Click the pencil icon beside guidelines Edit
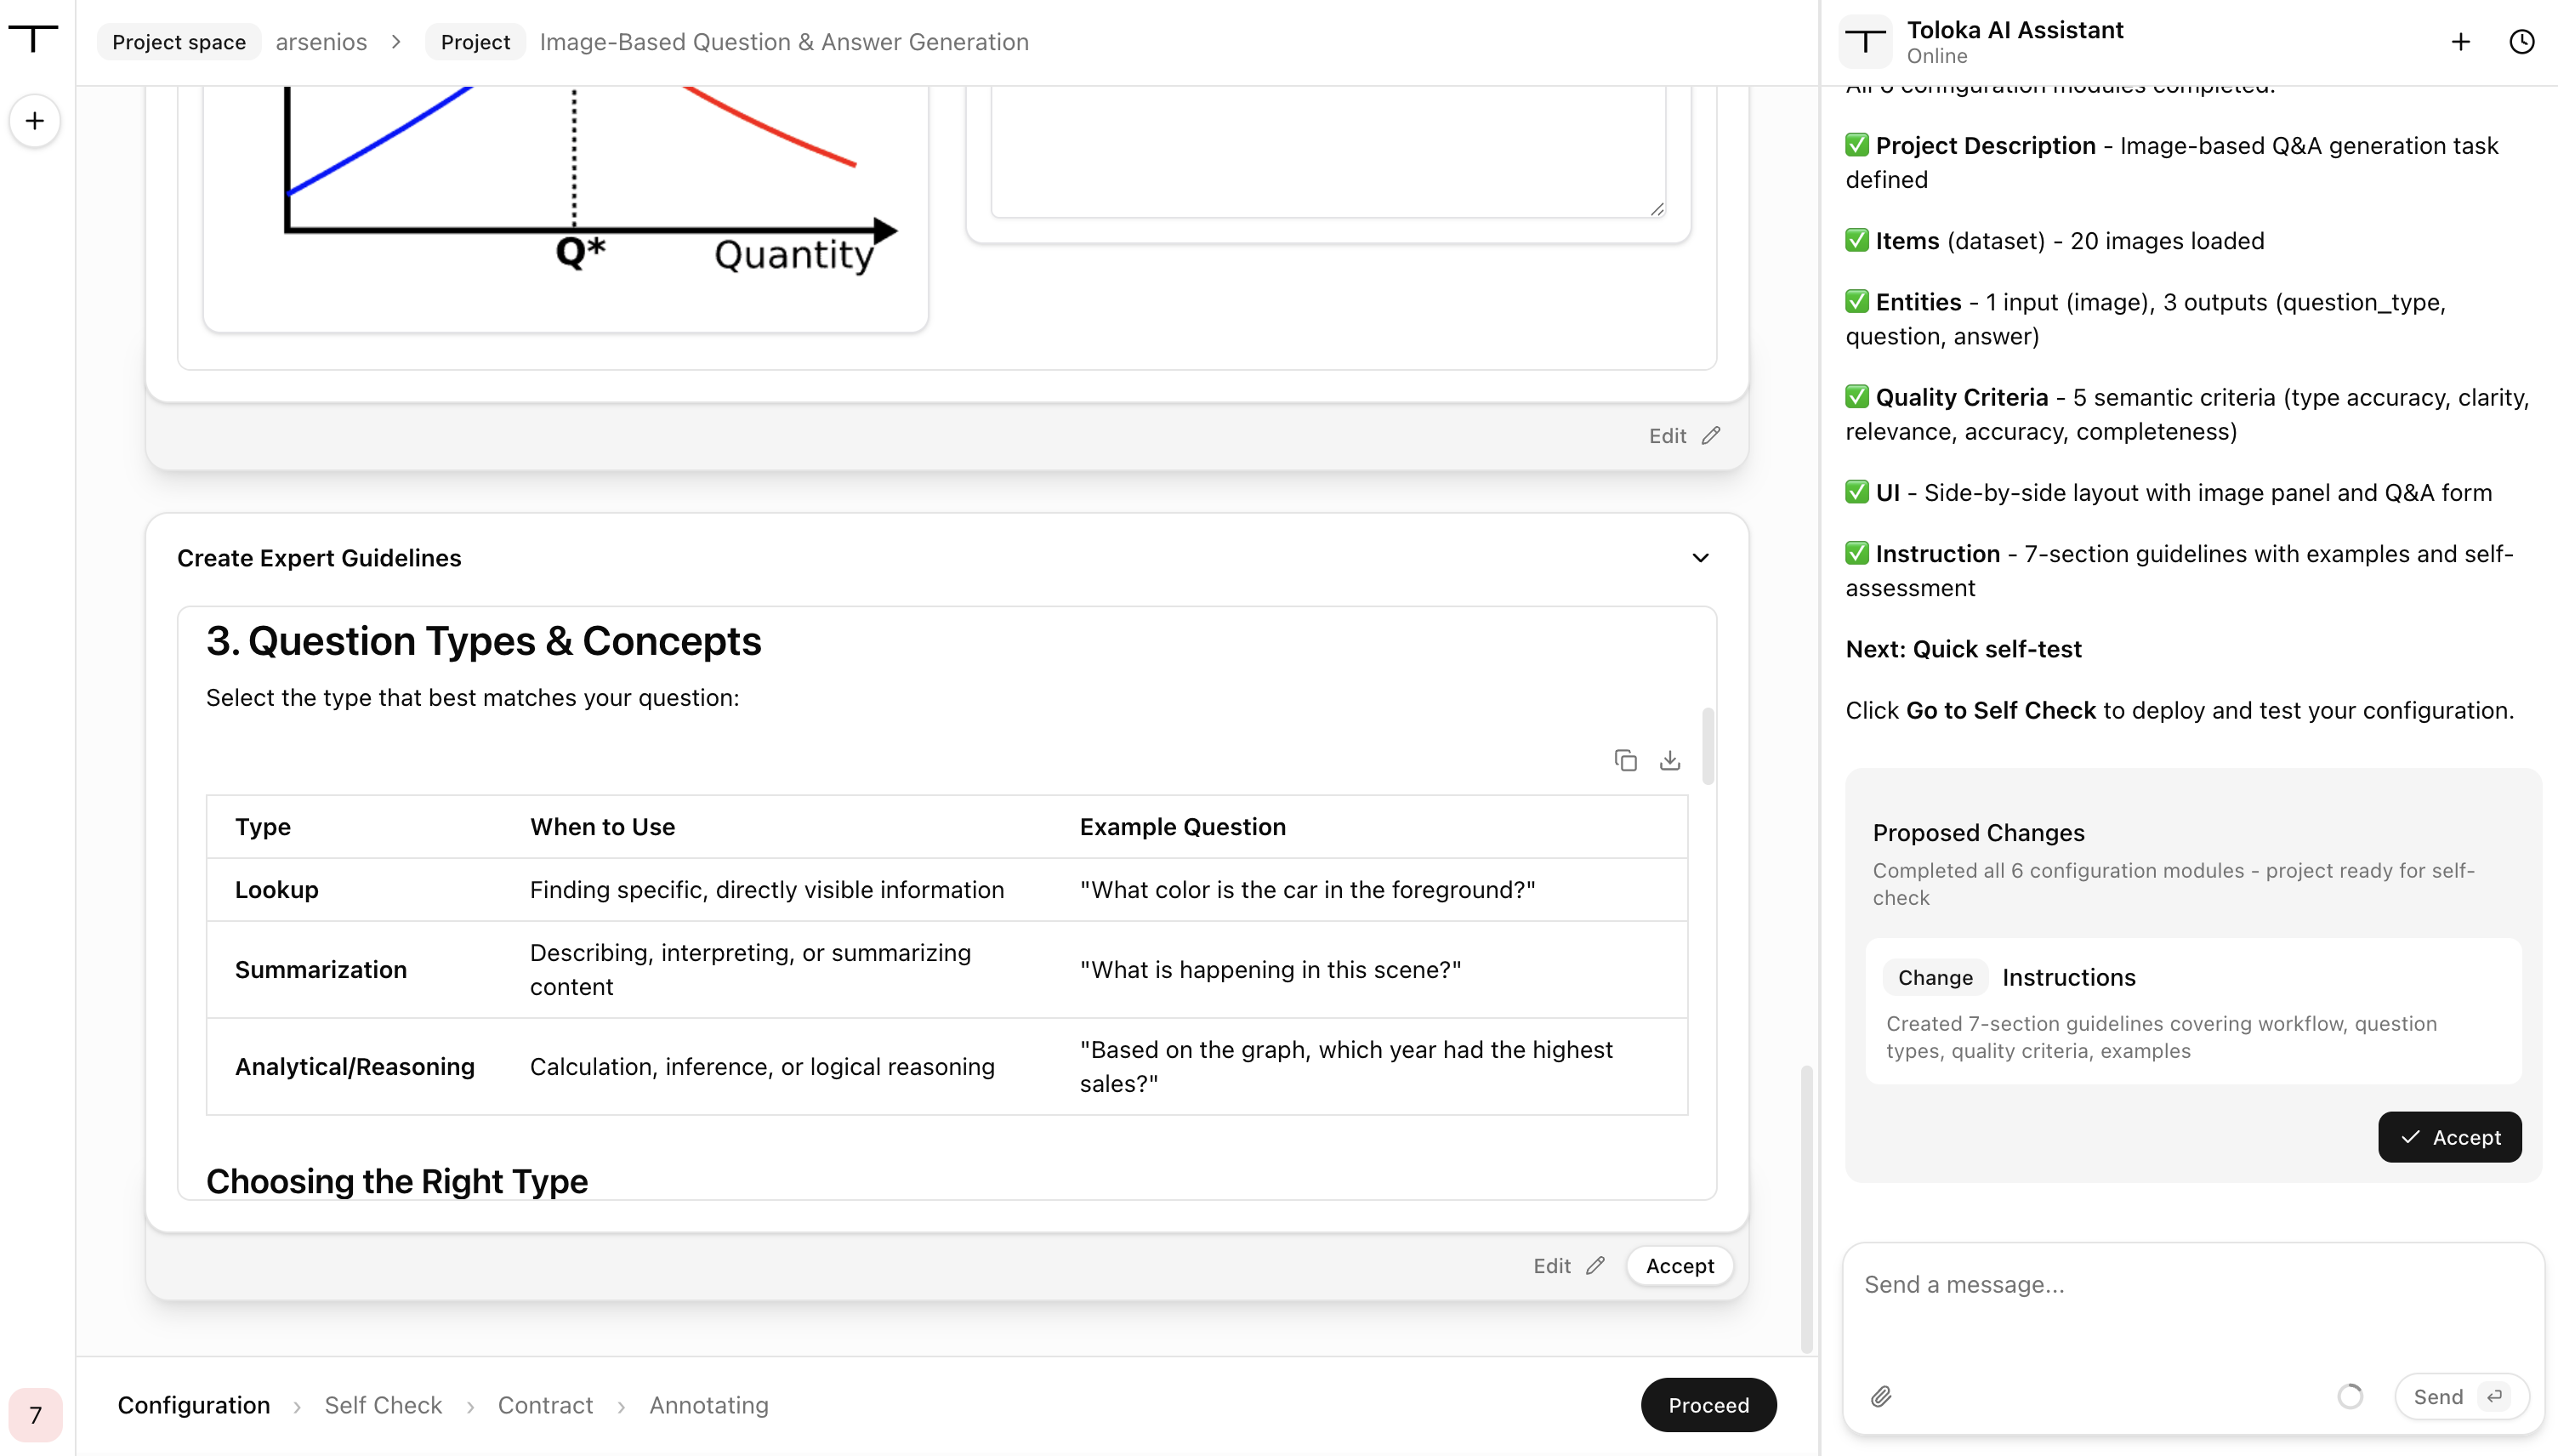Image resolution: width=2558 pixels, height=1456 pixels. point(1595,1265)
